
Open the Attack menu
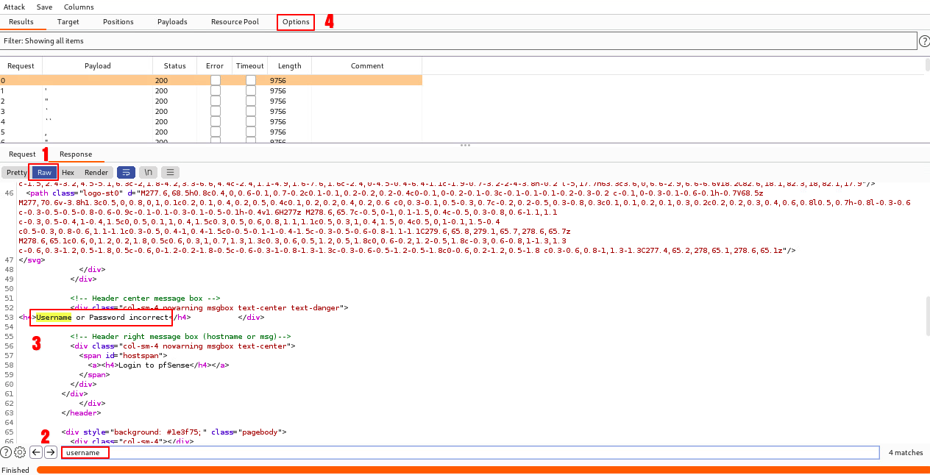click(x=14, y=7)
